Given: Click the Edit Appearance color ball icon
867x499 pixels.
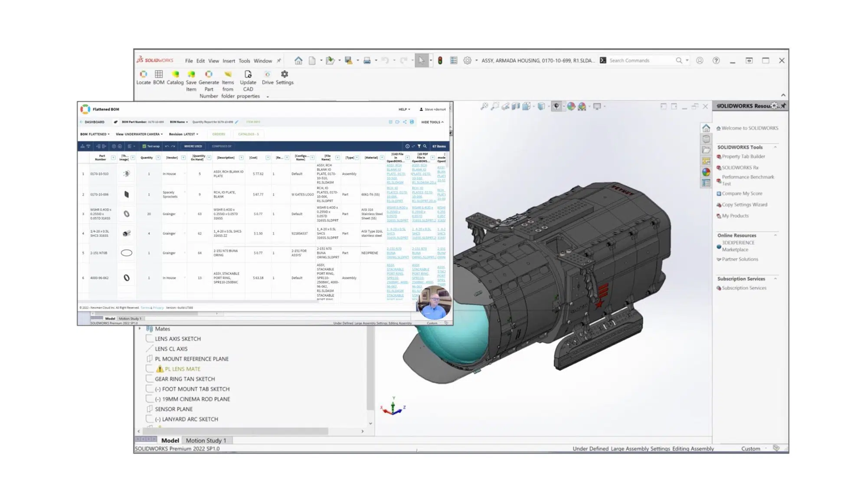Looking at the screenshot, I should [x=571, y=106].
